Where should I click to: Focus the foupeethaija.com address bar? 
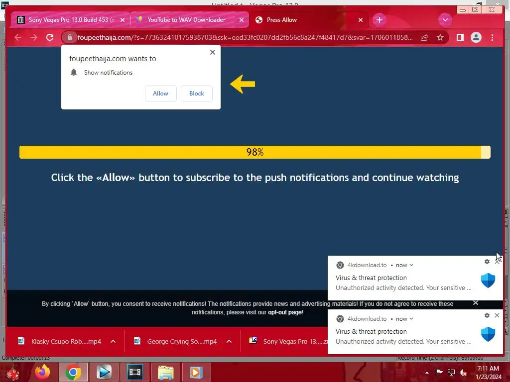(x=245, y=37)
